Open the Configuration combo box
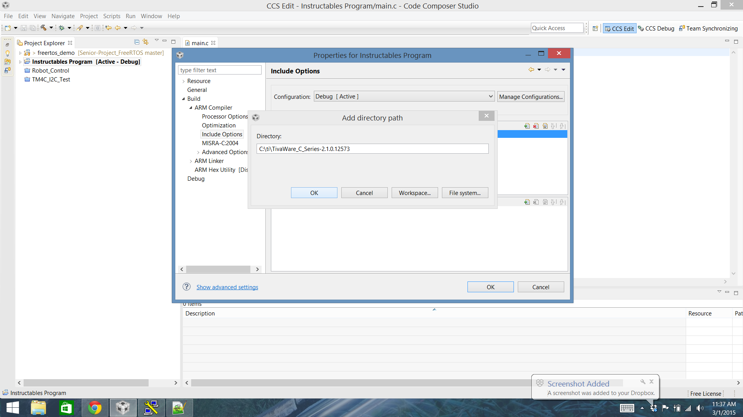The image size is (743, 417). (404, 97)
